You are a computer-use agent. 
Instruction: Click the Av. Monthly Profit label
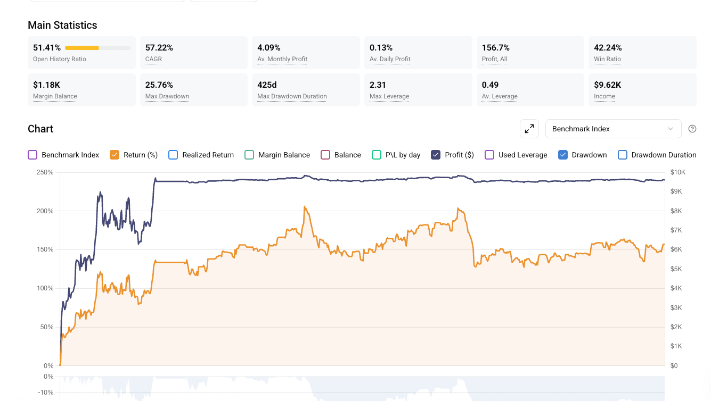pos(282,59)
